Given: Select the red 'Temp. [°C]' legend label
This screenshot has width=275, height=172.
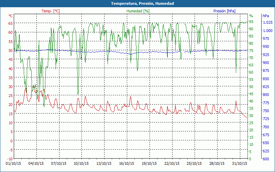Looking at the screenshot, I should [x=51, y=11].
